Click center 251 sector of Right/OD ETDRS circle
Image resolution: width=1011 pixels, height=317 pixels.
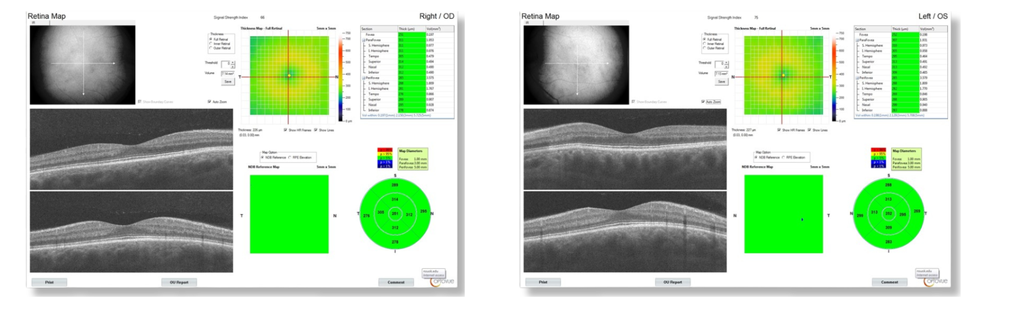(x=395, y=214)
